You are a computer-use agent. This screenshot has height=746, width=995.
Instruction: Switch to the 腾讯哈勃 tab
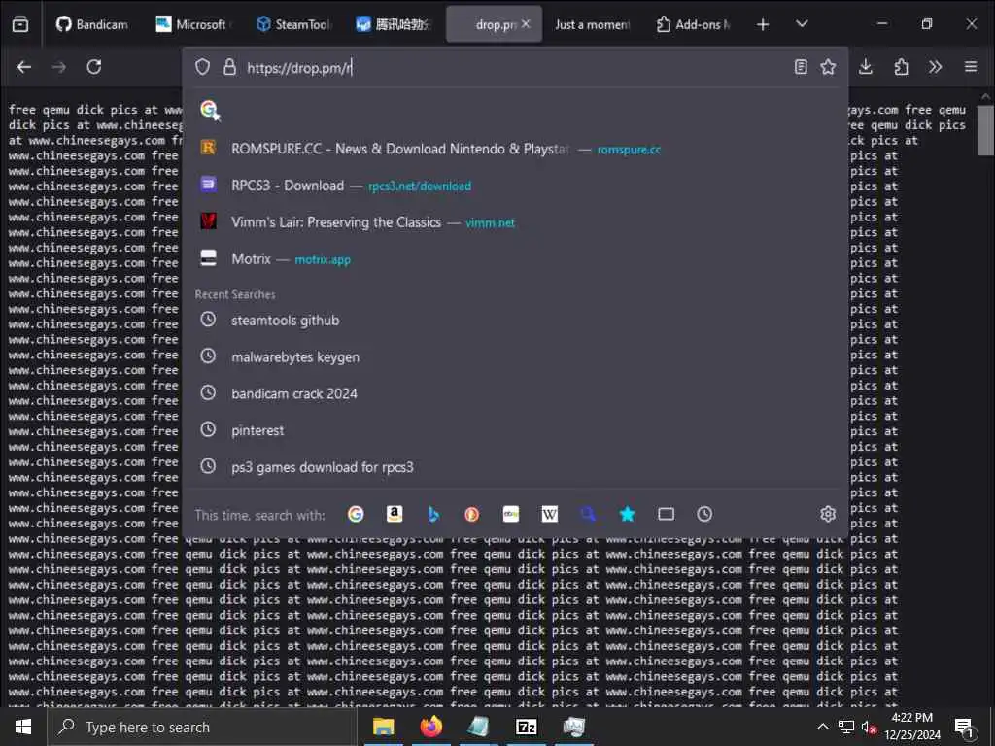click(x=394, y=24)
